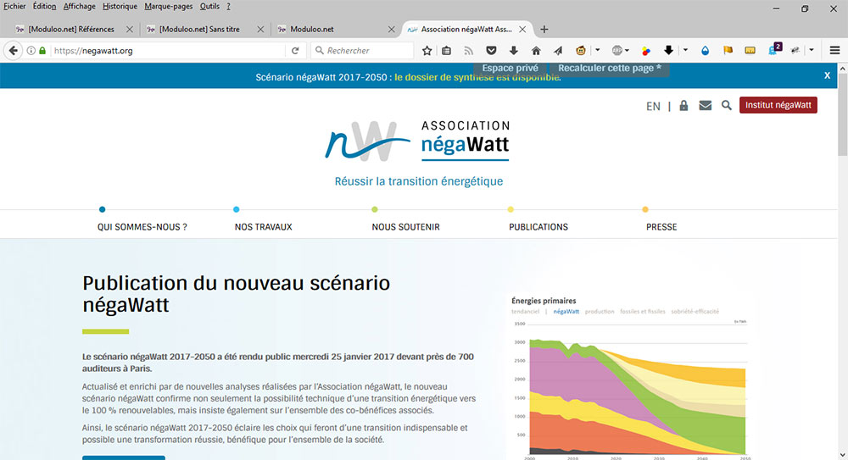Viewport: 848px width, 460px height.
Task: Open the Downloads arrow icon next to Pocket
Action: (x=513, y=50)
